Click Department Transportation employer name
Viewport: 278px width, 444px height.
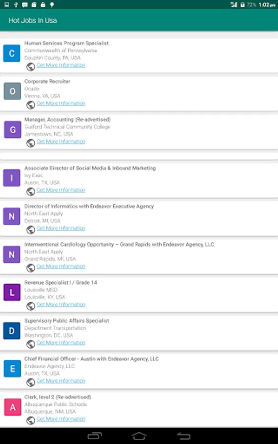point(55,328)
